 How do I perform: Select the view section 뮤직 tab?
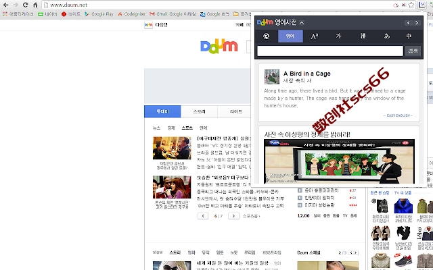pyautogui.click(x=206, y=252)
